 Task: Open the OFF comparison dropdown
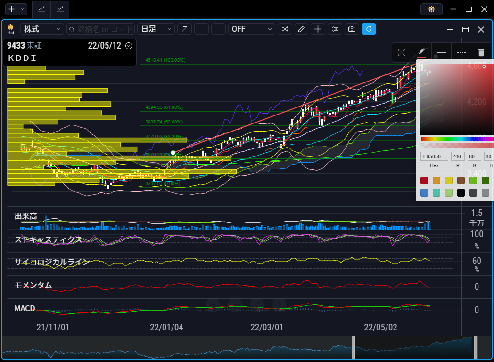[x=251, y=29]
